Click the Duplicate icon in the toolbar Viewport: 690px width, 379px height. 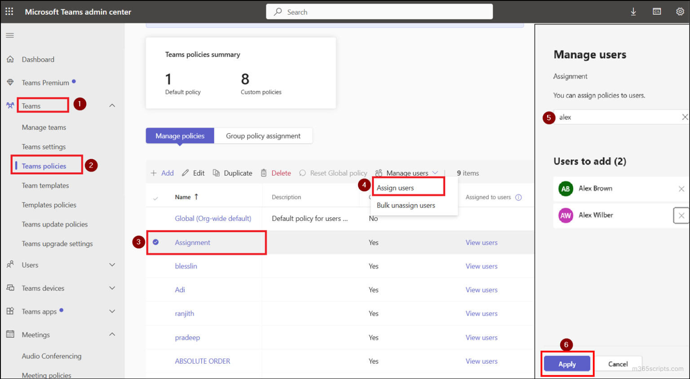click(217, 172)
